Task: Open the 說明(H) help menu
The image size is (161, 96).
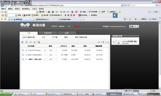Action: coord(41,9)
